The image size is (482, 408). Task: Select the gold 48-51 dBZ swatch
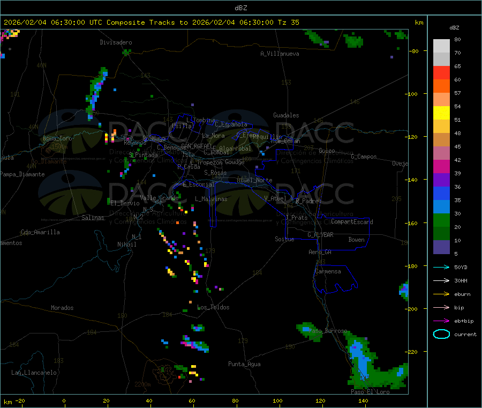(x=441, y=126)
